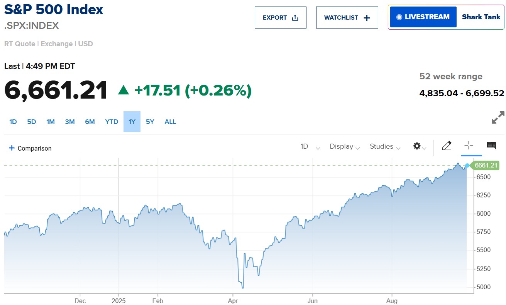Select the 1Y range toggle
Image resolution: width=506 pixels, height=305 pixels.
(132, 122)
